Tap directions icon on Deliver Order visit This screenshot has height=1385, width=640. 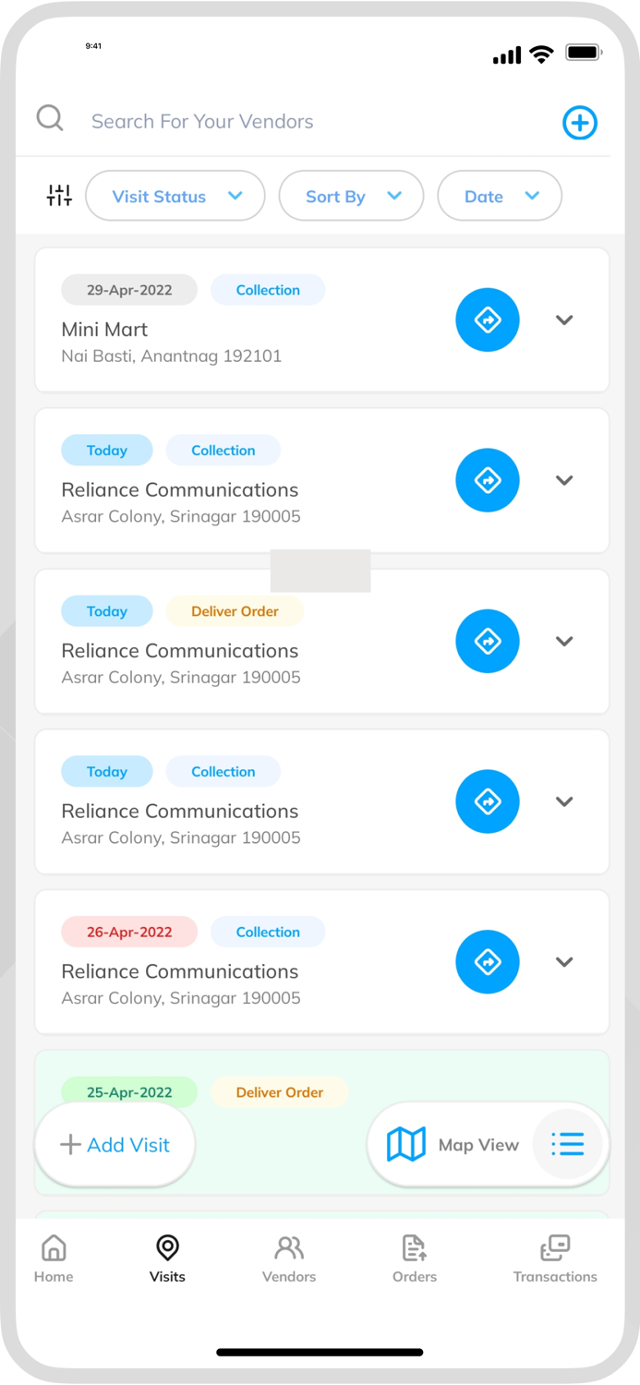pos(488,641)
